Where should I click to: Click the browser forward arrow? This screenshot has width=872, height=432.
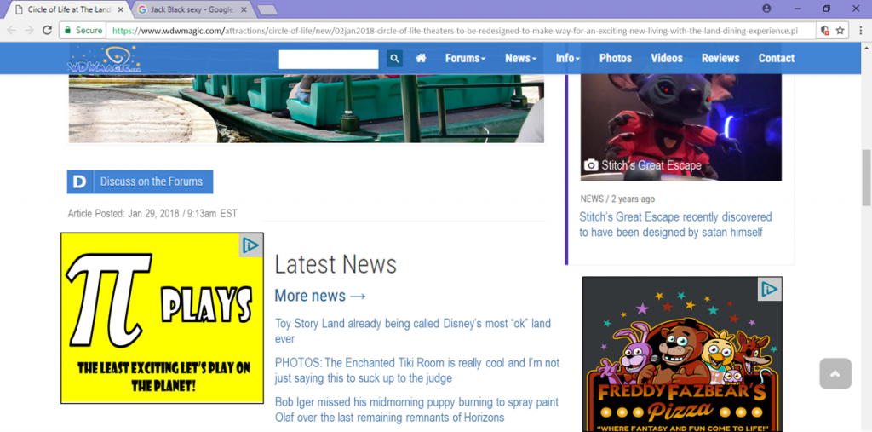[x=30, y=30]
